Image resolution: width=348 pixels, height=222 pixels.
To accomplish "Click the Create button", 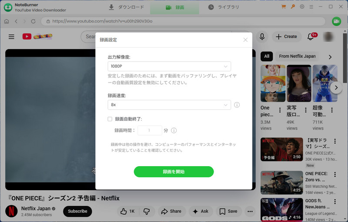I will (x=287, y=37).
